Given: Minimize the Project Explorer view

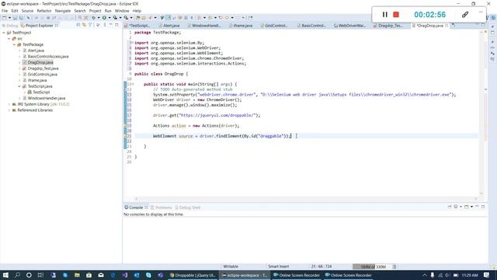Looking at the screenshot, I should coord(110,25).
